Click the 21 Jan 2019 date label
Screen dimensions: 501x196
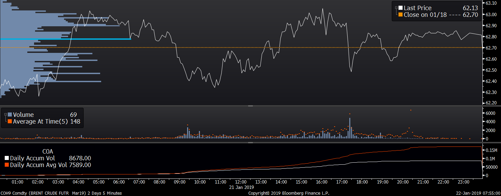pos(242,187)
